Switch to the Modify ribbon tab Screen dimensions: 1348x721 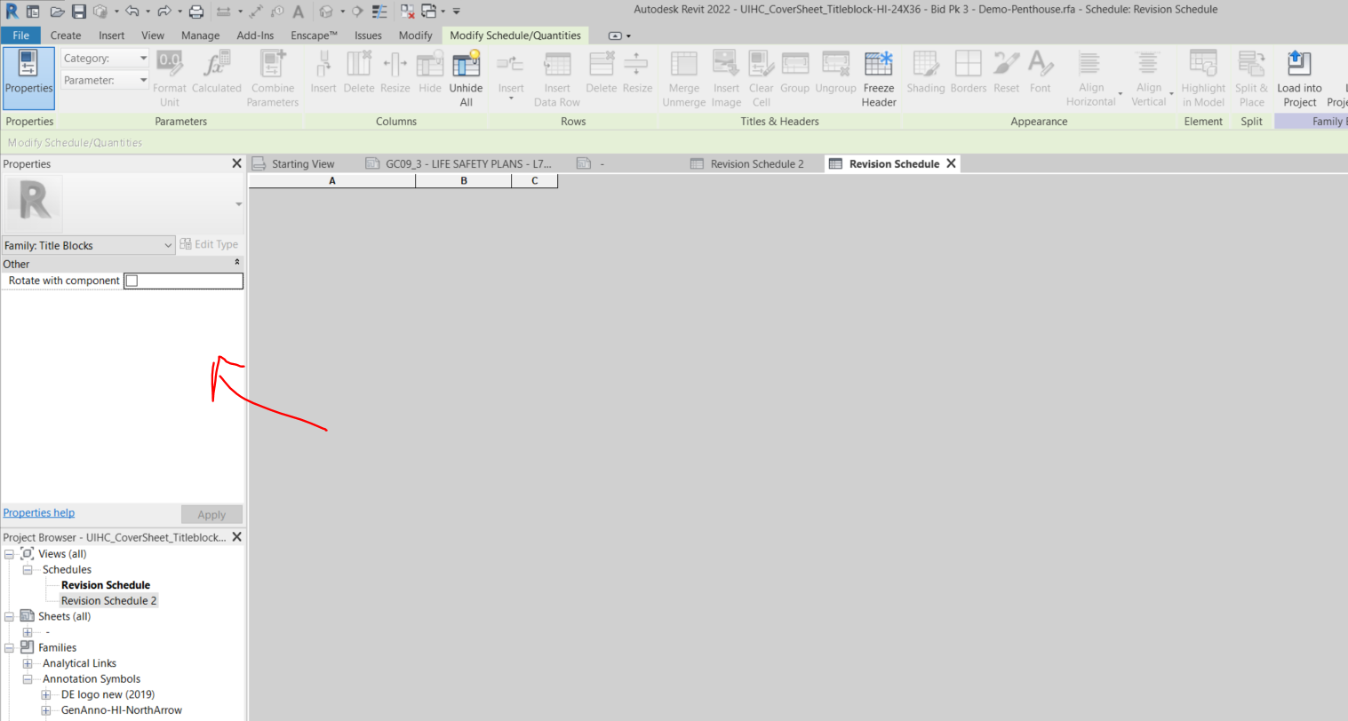tap(415, 36)
